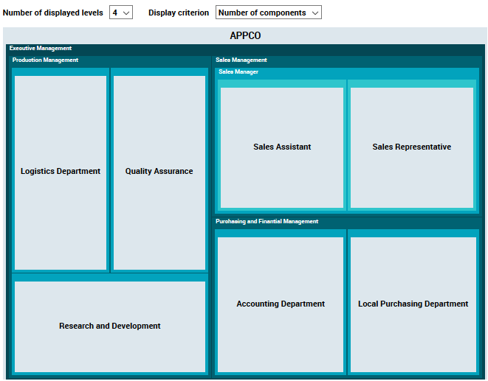
Task: Click the chevron next to level value 4
Action: click(127, 13)
